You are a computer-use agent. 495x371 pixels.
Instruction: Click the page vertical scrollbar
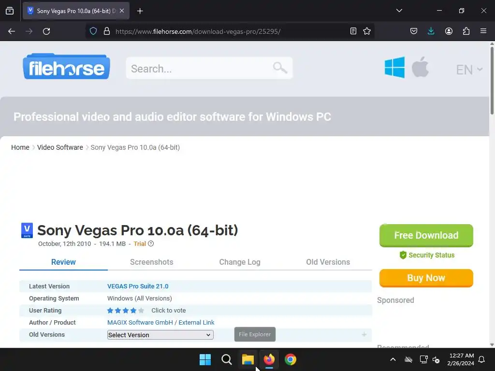[x=492, y=81]
